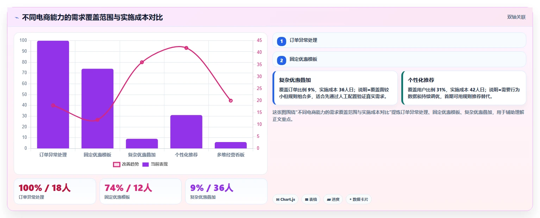Select the 复杂优惠叠加 bar in the chart

tap(142, 143)
